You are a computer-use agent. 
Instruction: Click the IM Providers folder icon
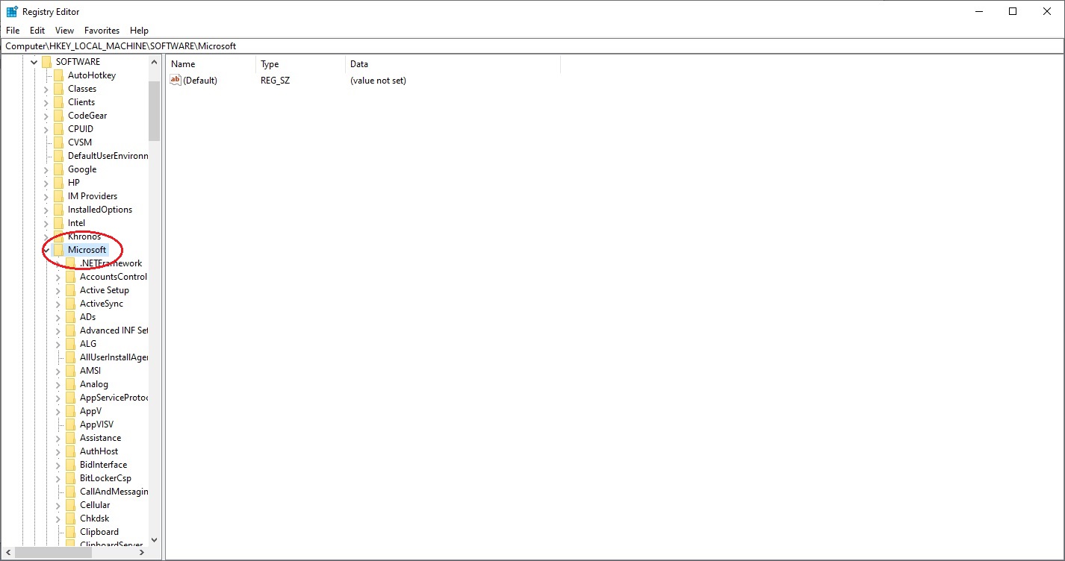[58, 196]
